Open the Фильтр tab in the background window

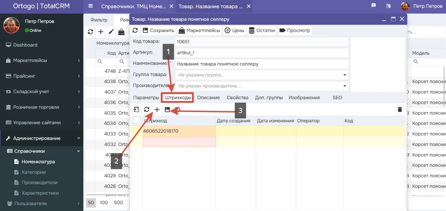pyautogui.click(x=99, y=20)
